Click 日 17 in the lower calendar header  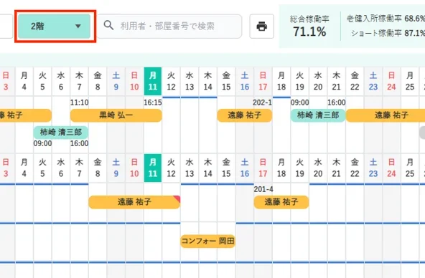click(263, 168)
